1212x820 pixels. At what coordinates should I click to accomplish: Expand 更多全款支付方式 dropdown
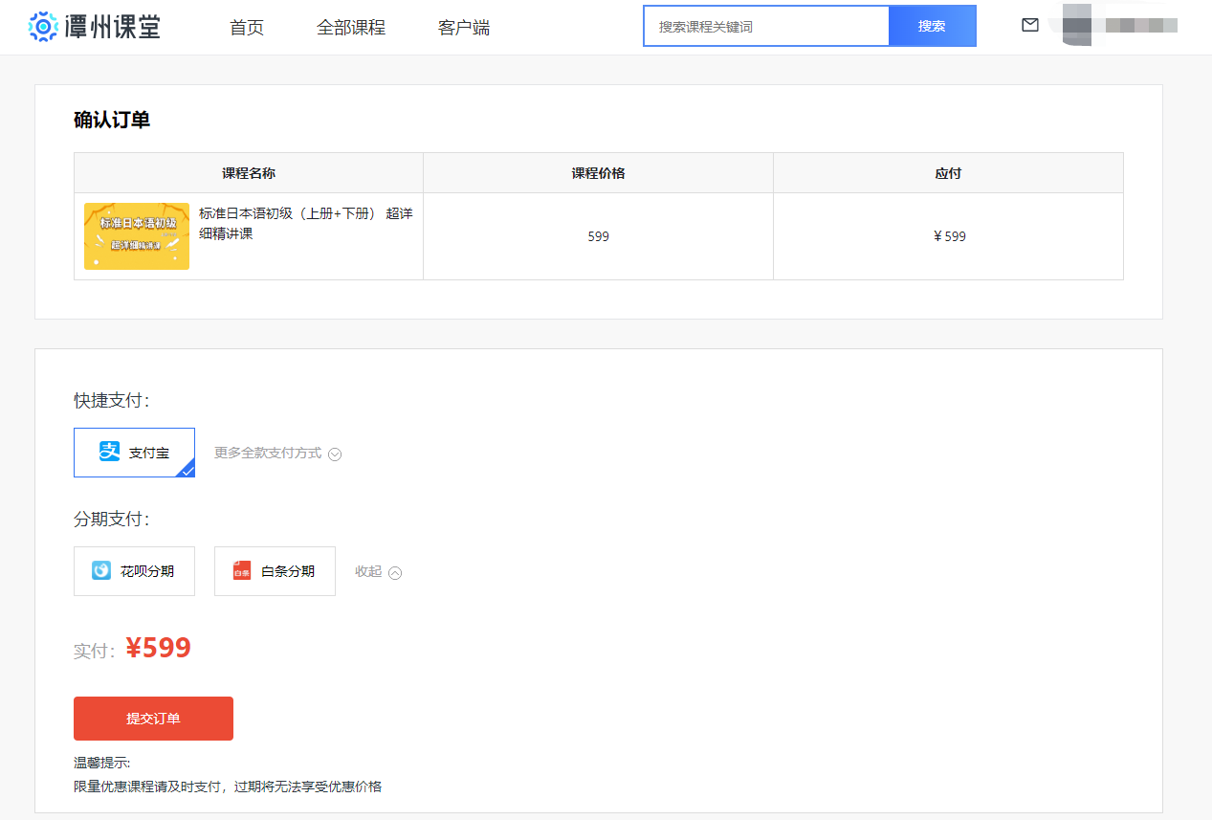click(x=268, y=454)
